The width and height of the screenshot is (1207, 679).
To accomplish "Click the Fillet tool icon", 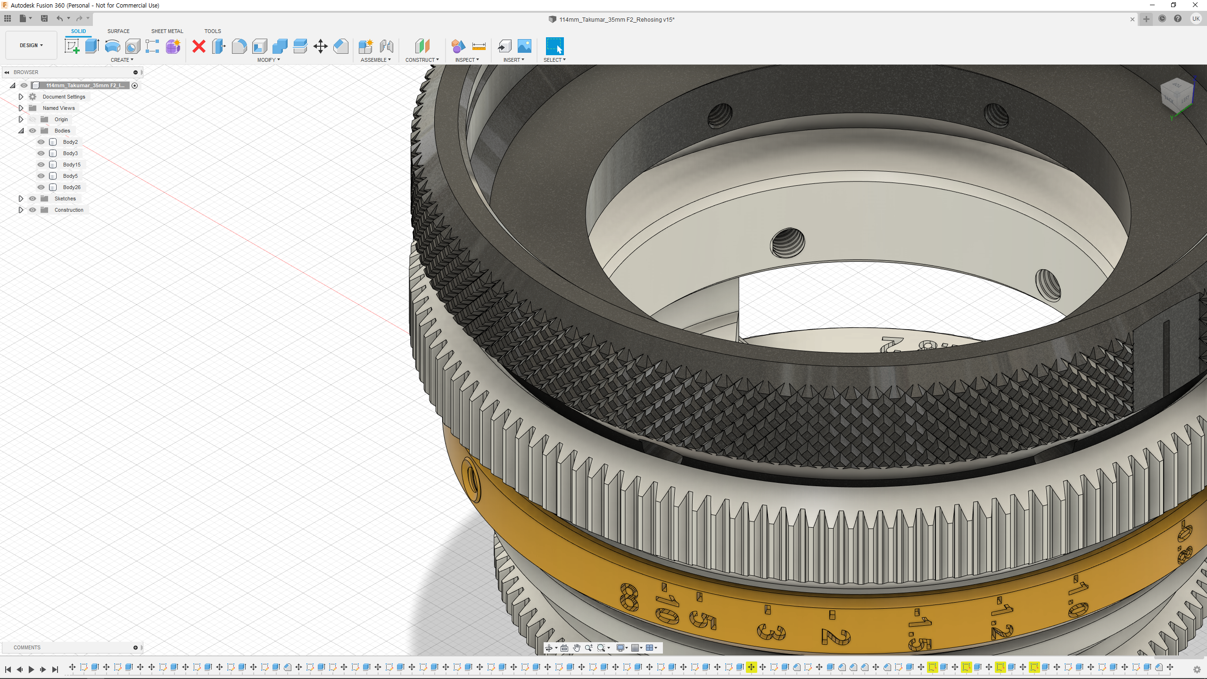I will tap(239, 46).
